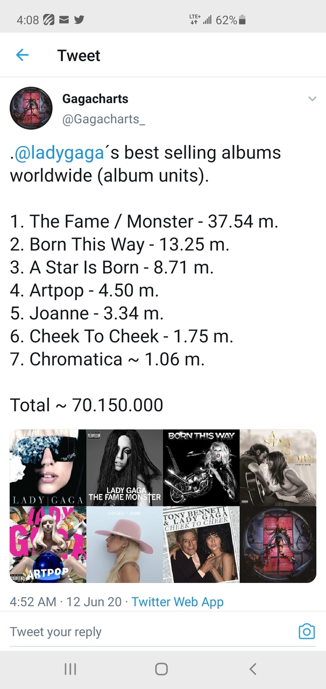
Task: Tap the Twitter bird notification icon
Action: [x=79, y=20]
